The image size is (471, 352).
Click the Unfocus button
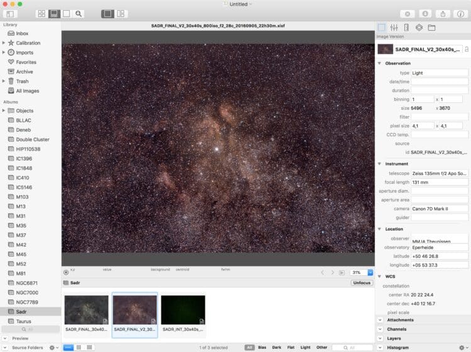[x=362, y=283]
